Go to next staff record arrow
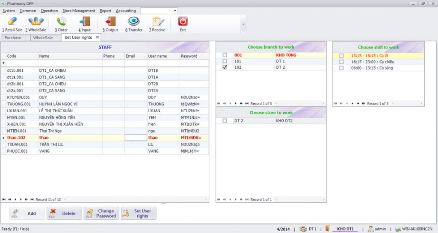Viewport: 438px width, 233px height. tap(21, 200)
